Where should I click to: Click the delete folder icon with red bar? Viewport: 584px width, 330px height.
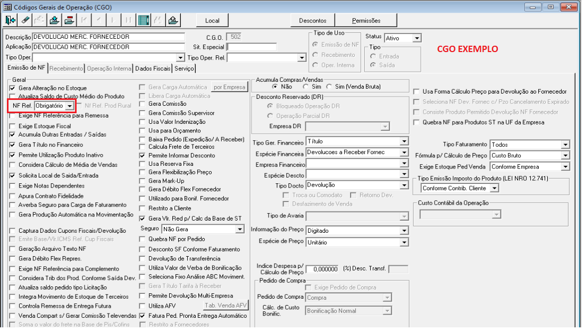(69, 20)
